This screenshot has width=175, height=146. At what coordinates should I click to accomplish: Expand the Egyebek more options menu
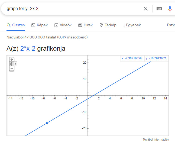[x=132, y=25]
